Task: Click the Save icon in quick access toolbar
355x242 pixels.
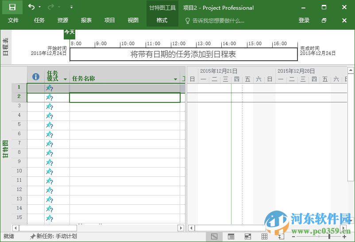Action: pyautogui.click(x=12, y=7)
